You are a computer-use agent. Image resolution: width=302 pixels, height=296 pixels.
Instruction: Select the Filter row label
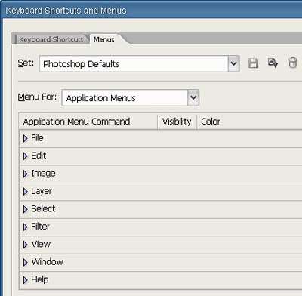(x=40, y=227)
